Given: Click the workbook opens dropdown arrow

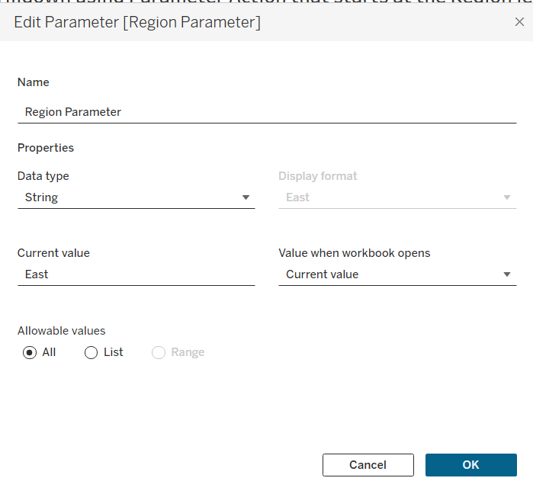Looking at the screenshot, I should pos(507,274).
